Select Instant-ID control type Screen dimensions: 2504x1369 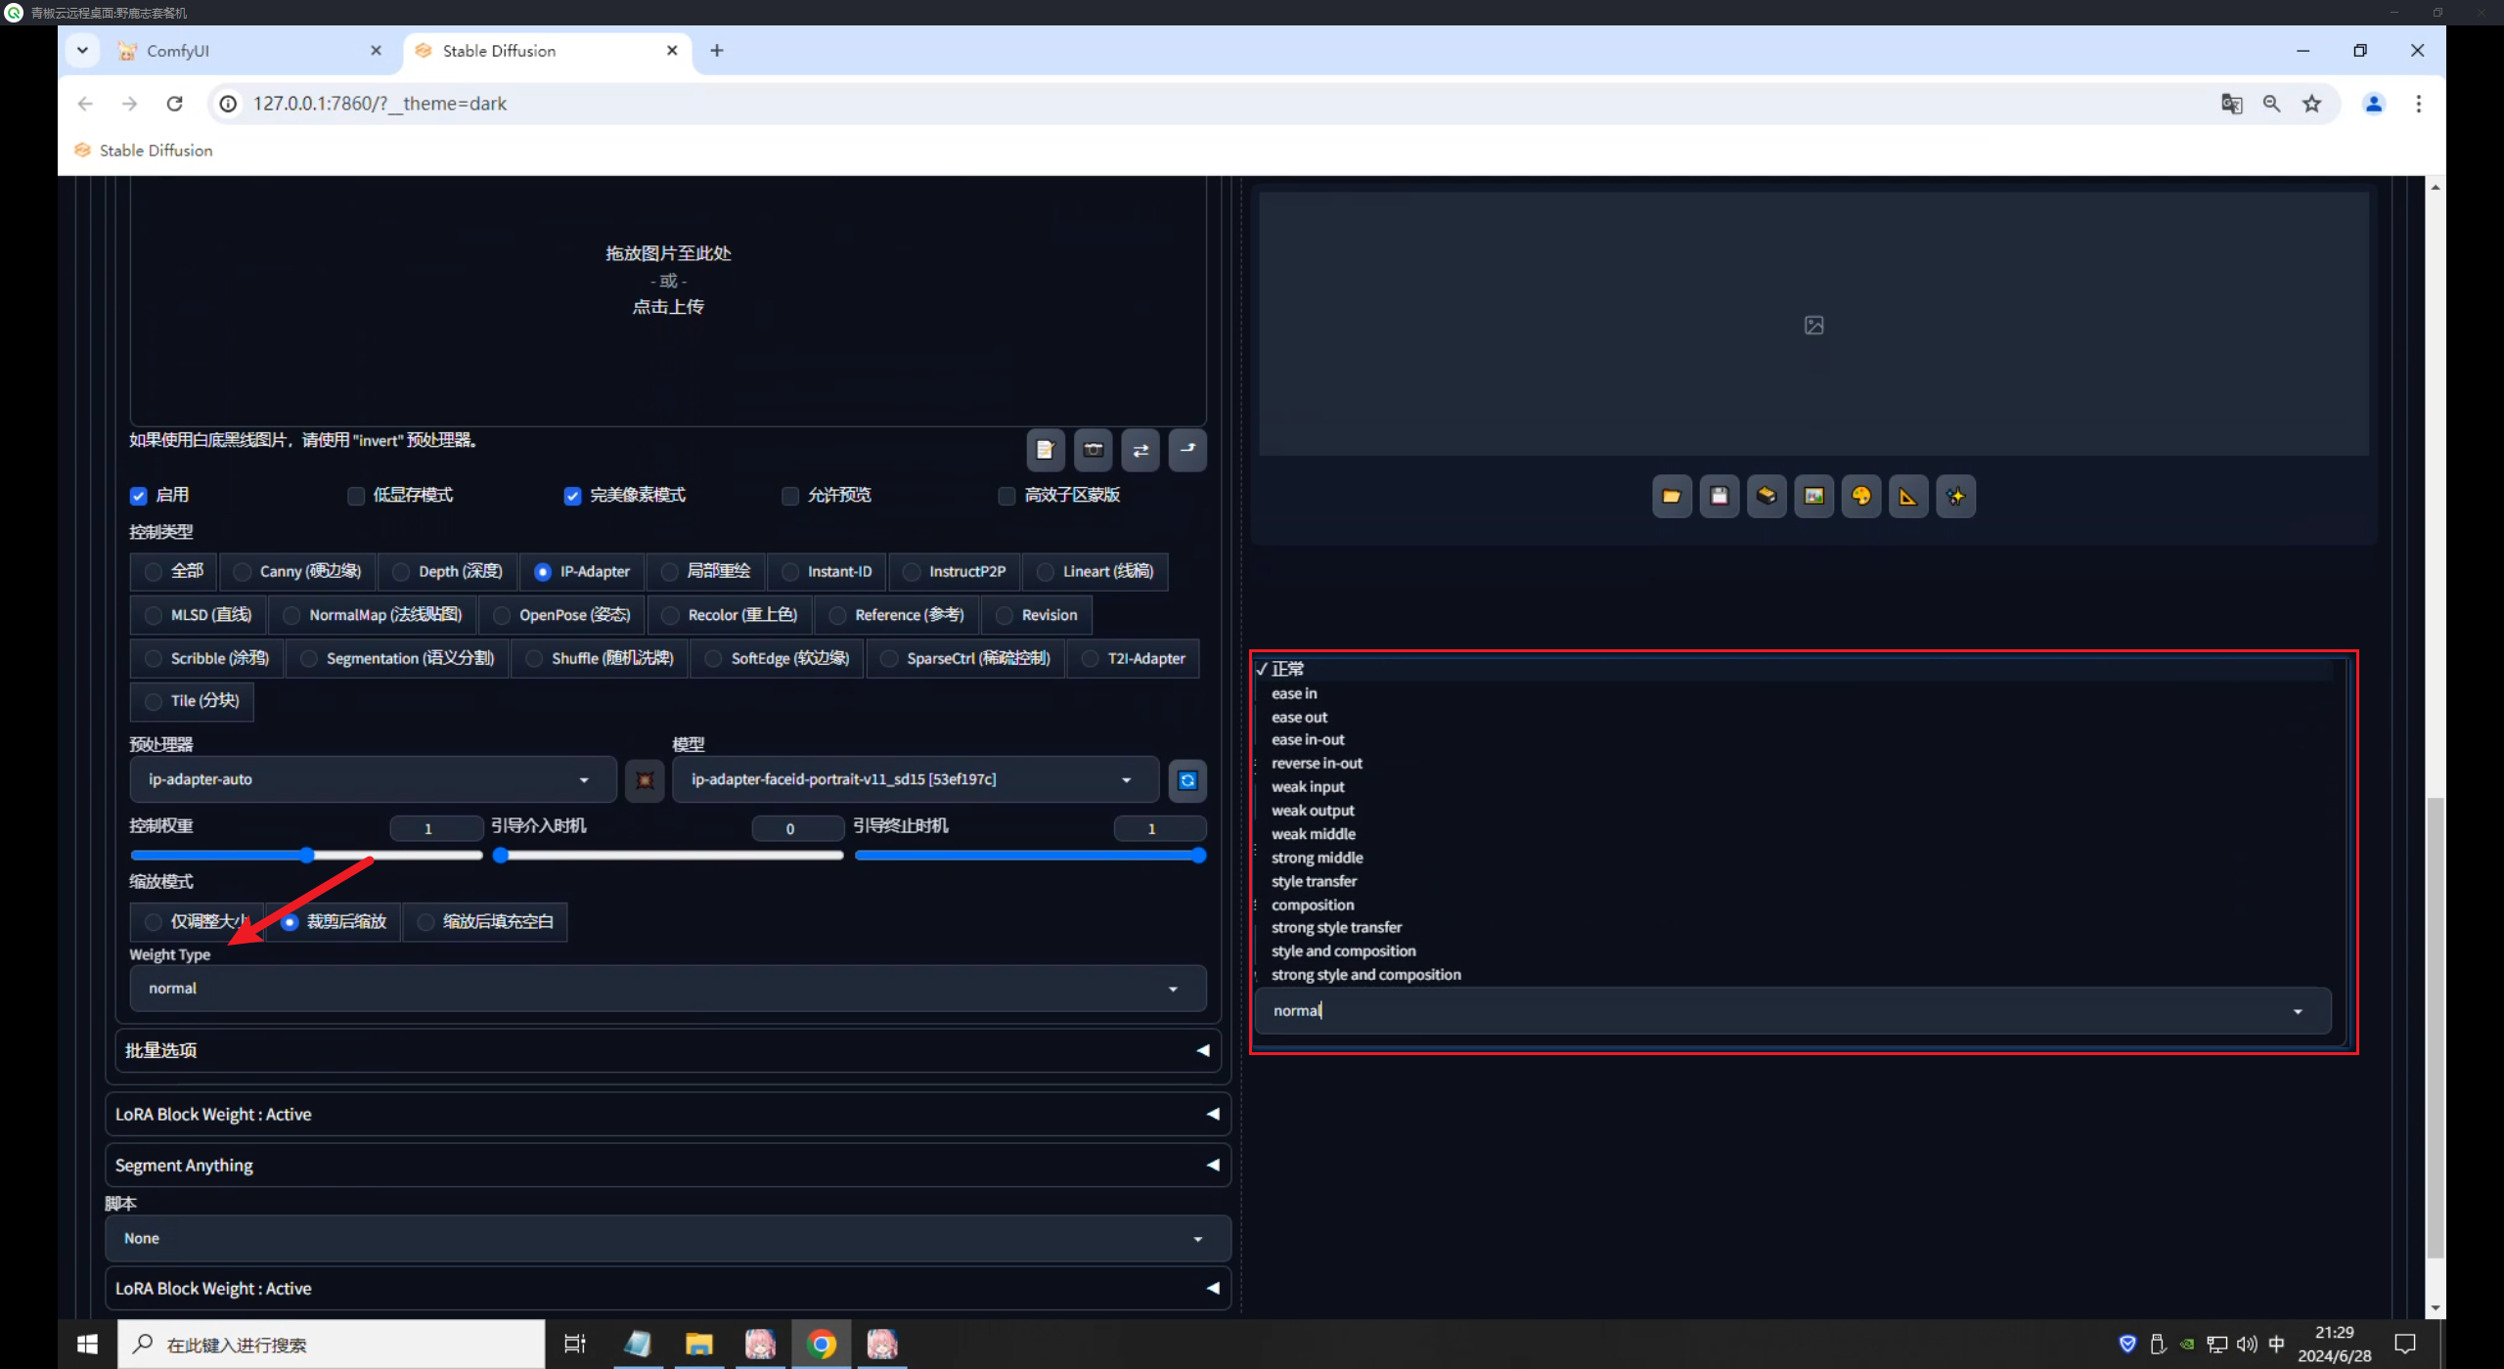827,572
